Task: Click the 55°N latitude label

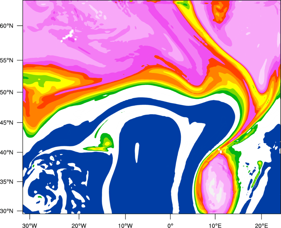Action: [x=7, y=60]
